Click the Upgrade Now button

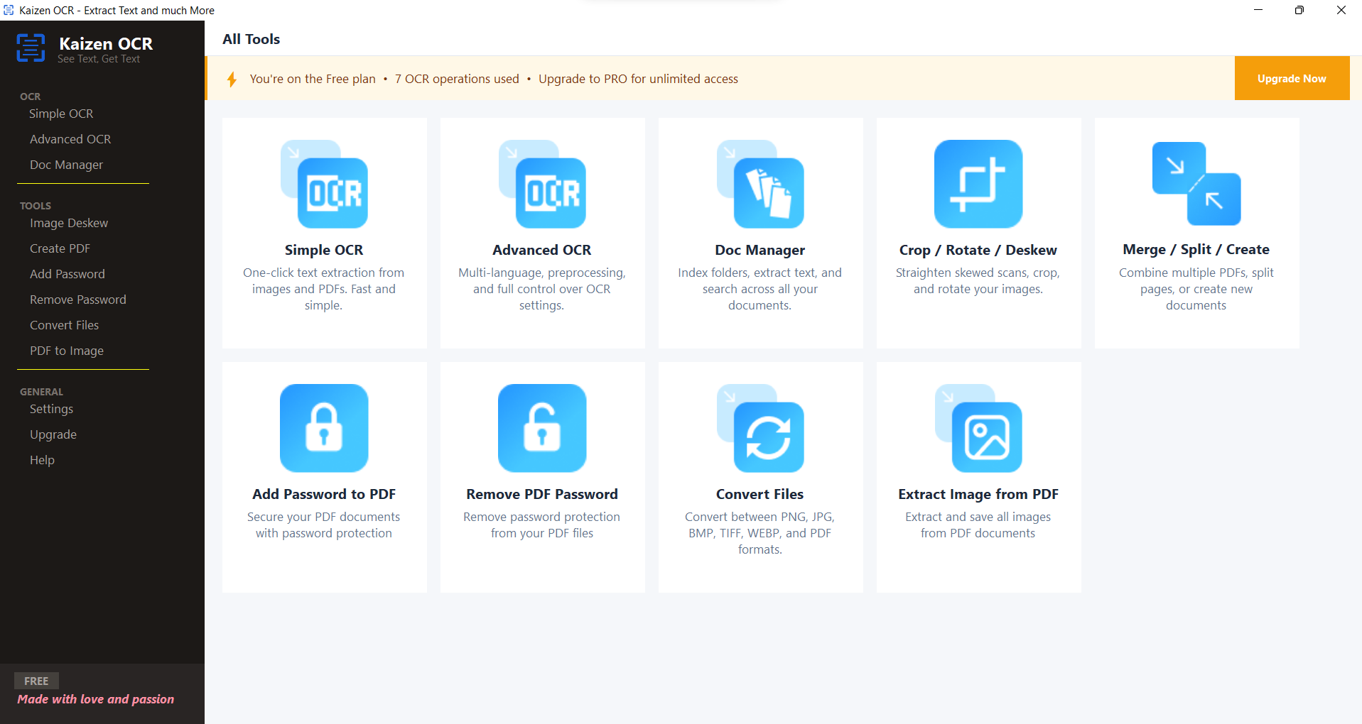(x=1292, y=78)
